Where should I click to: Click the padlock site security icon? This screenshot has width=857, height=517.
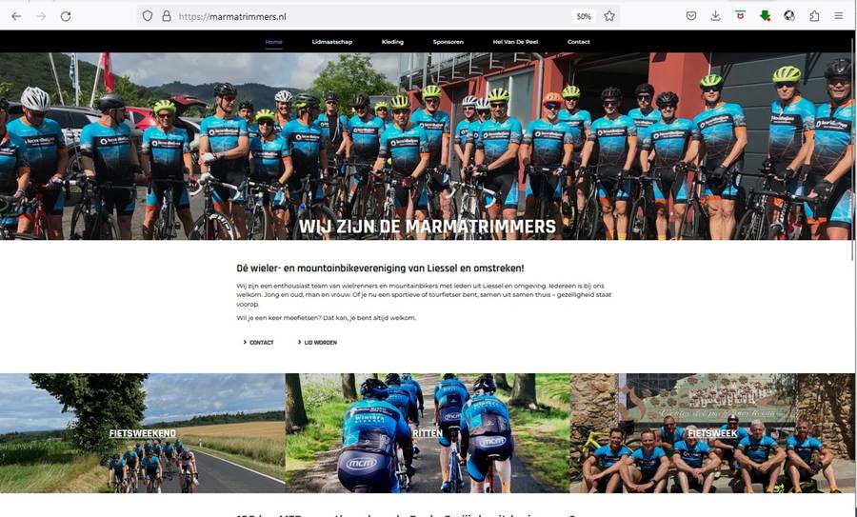pos(166,16)
